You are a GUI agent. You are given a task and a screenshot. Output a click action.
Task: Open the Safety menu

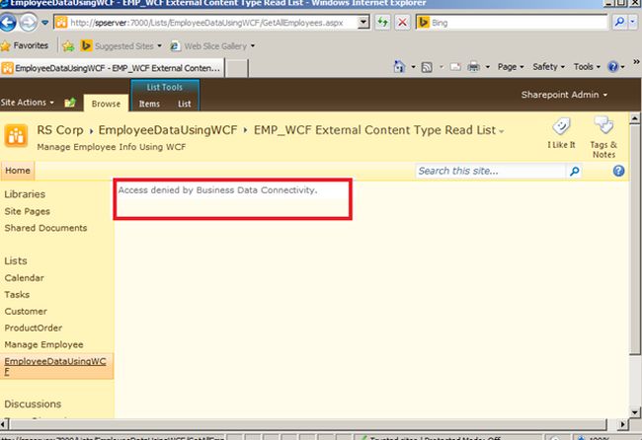[548, 67]
